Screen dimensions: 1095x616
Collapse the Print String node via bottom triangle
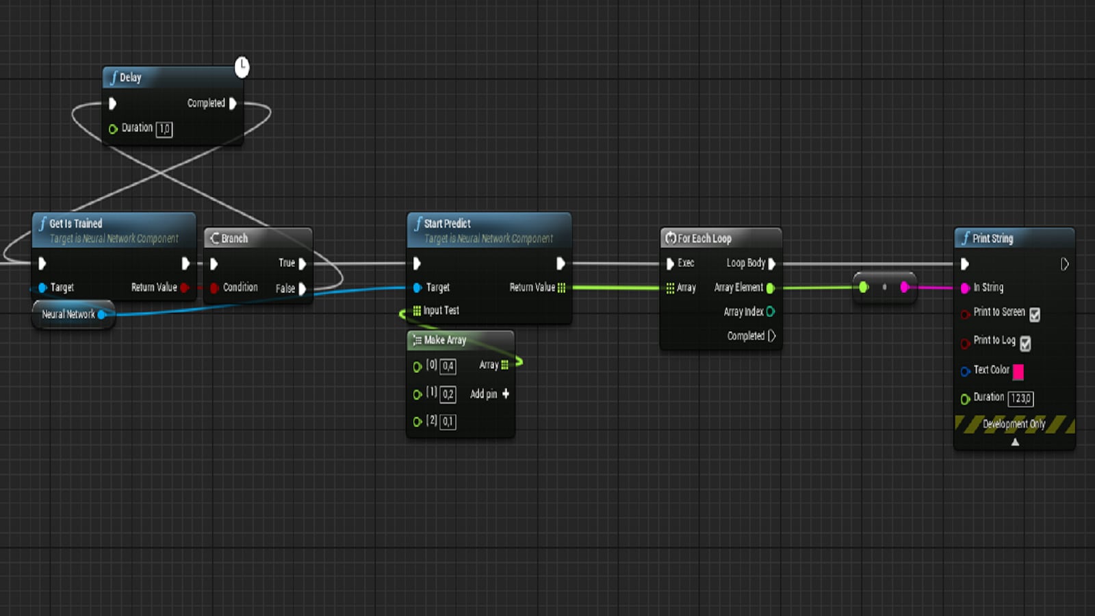point(1014,441)
